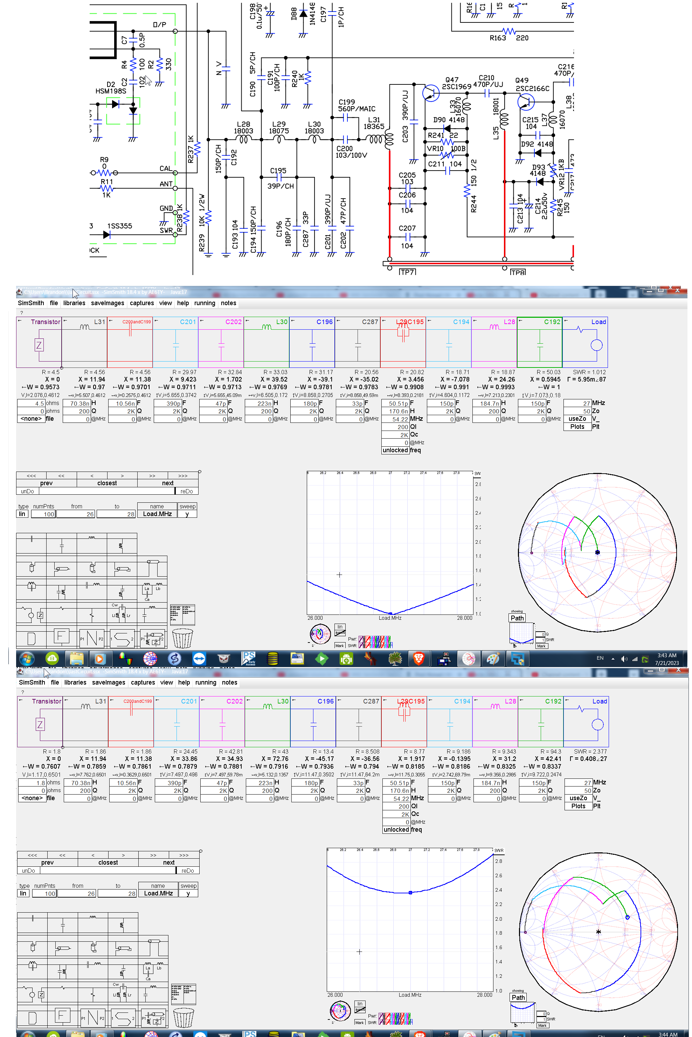This screenshot has height=1037, width=692.
Task: Toggle the sweep 'y' setting in upper window
Action: [x=187, y=514]
